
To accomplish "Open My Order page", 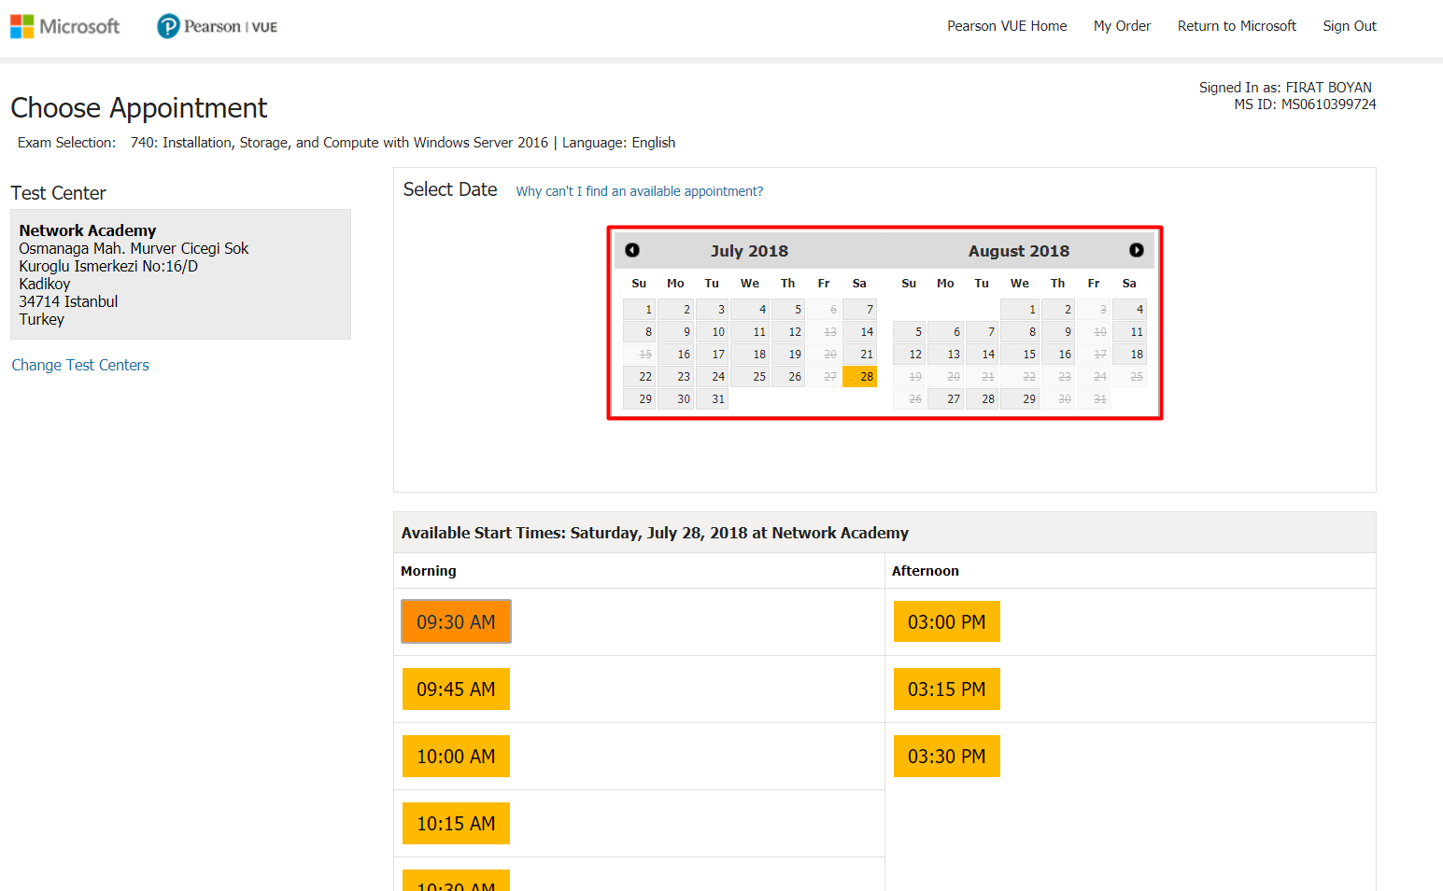I will click(x=1122, y=26).
